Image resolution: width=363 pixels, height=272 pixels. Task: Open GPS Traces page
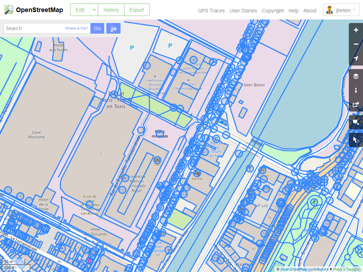[x=211, y=11]
